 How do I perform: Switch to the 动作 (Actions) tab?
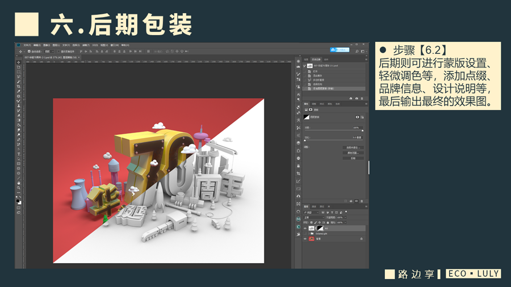pyautogui.click(x=326, y=60)
